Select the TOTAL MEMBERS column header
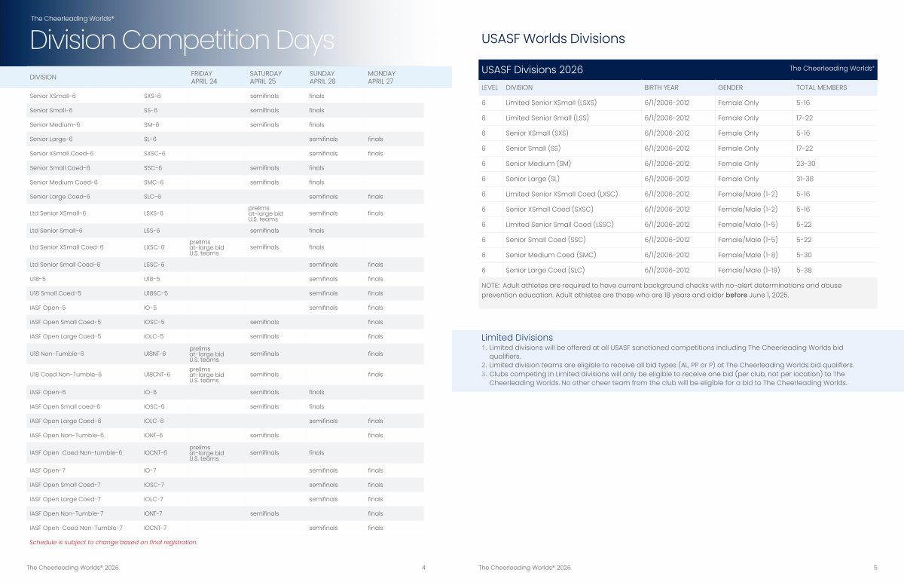 [821, 87]
